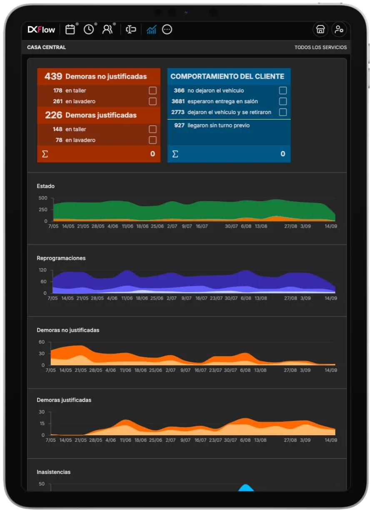Check the 178 en taller checkbox

152,91
